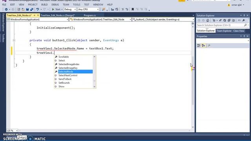The image size is (251, 141).
Task: Open the button1_Click member dropdown
Action: (x=163, y=20)
